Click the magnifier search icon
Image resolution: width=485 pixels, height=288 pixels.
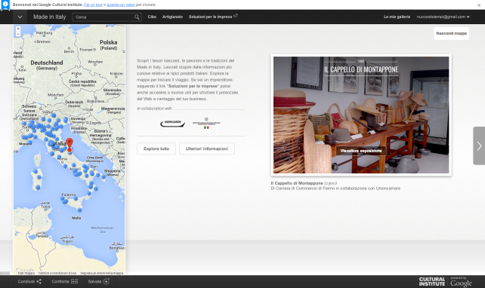coord(137,17)
